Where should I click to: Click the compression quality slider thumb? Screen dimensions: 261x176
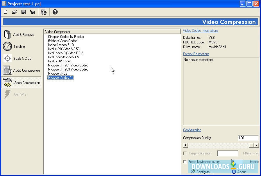[251, 145]
